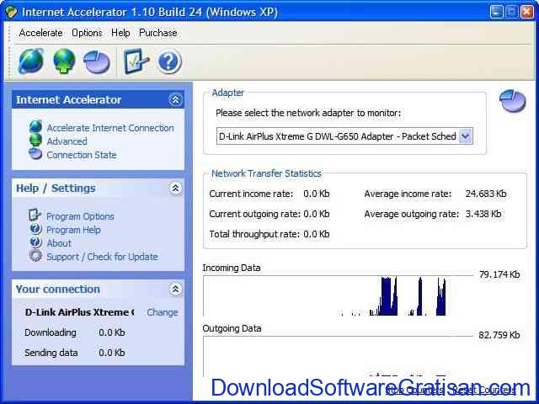Click the question icon beside About

[35, 242]
